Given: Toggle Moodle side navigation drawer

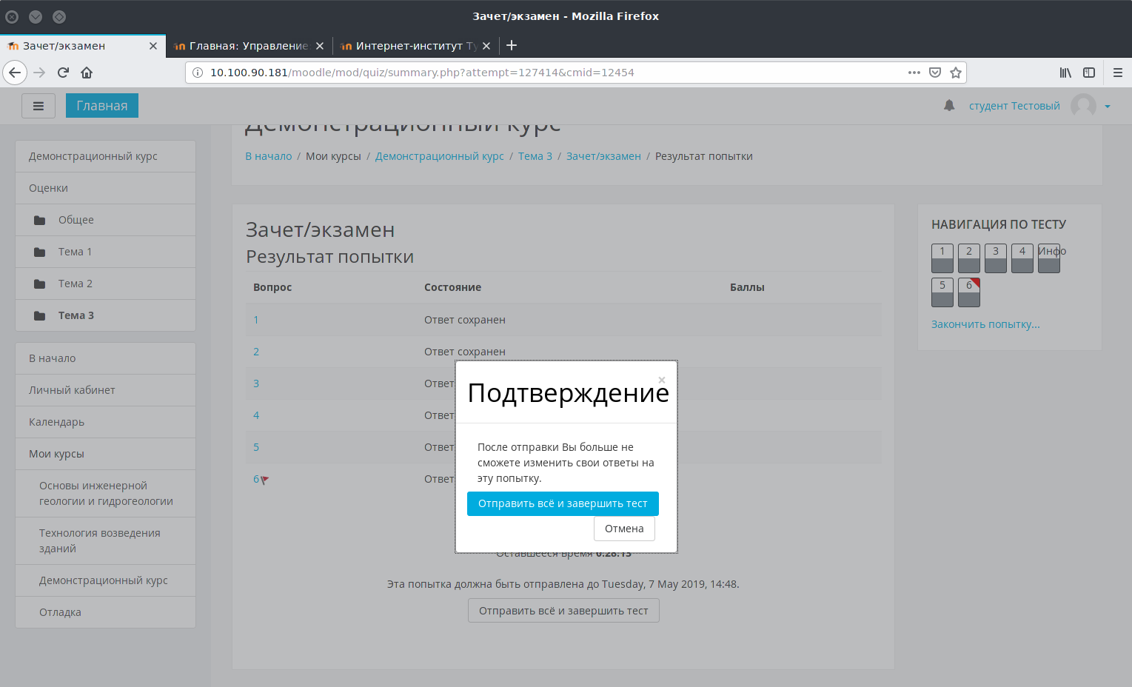Looking at the screenshot, I should (x=38, y=106).
